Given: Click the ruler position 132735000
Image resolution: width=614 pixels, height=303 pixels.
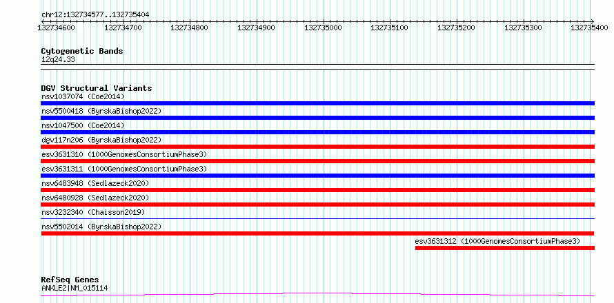Looking at the screenshot, I should (324, 28).
